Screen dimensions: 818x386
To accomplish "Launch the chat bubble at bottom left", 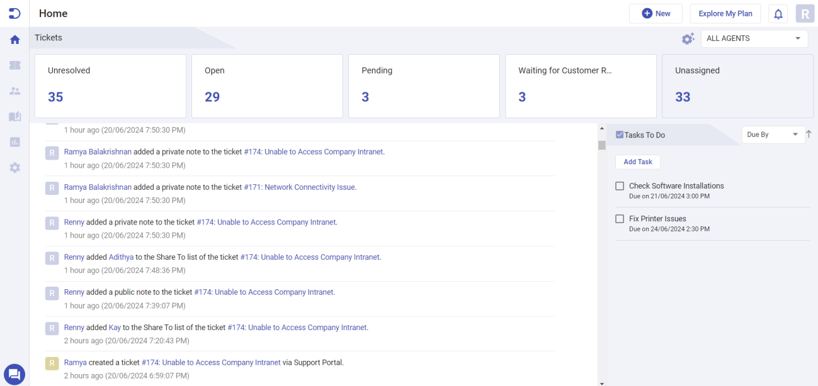I will pos(14,374).
